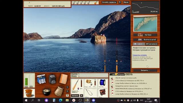Select the red bait item

(x=102, y=92)
